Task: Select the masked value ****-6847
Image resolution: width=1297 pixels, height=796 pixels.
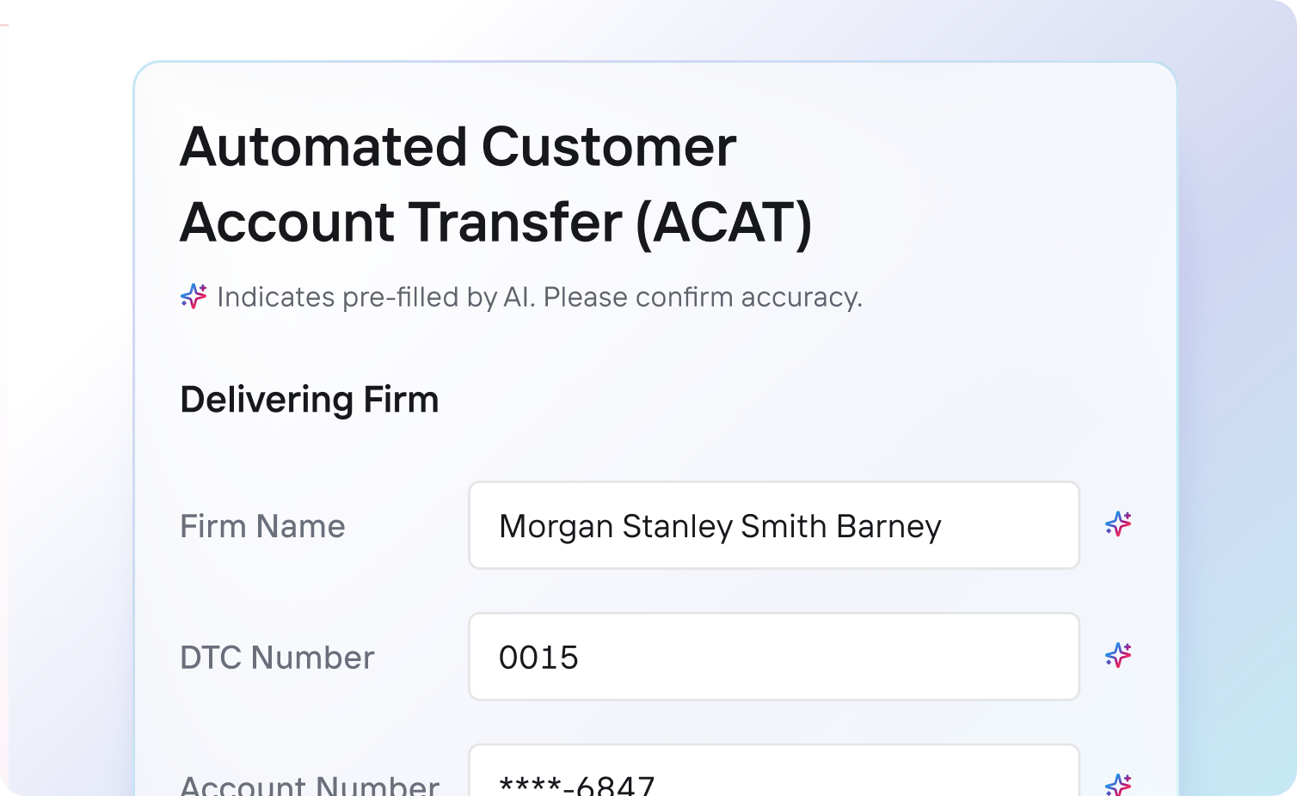Action: coord(577,783)
